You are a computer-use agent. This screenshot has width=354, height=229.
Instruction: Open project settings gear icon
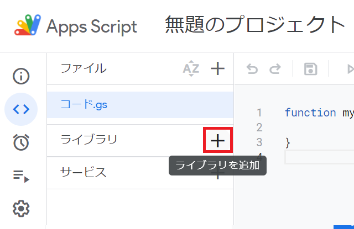coord(21,209)
